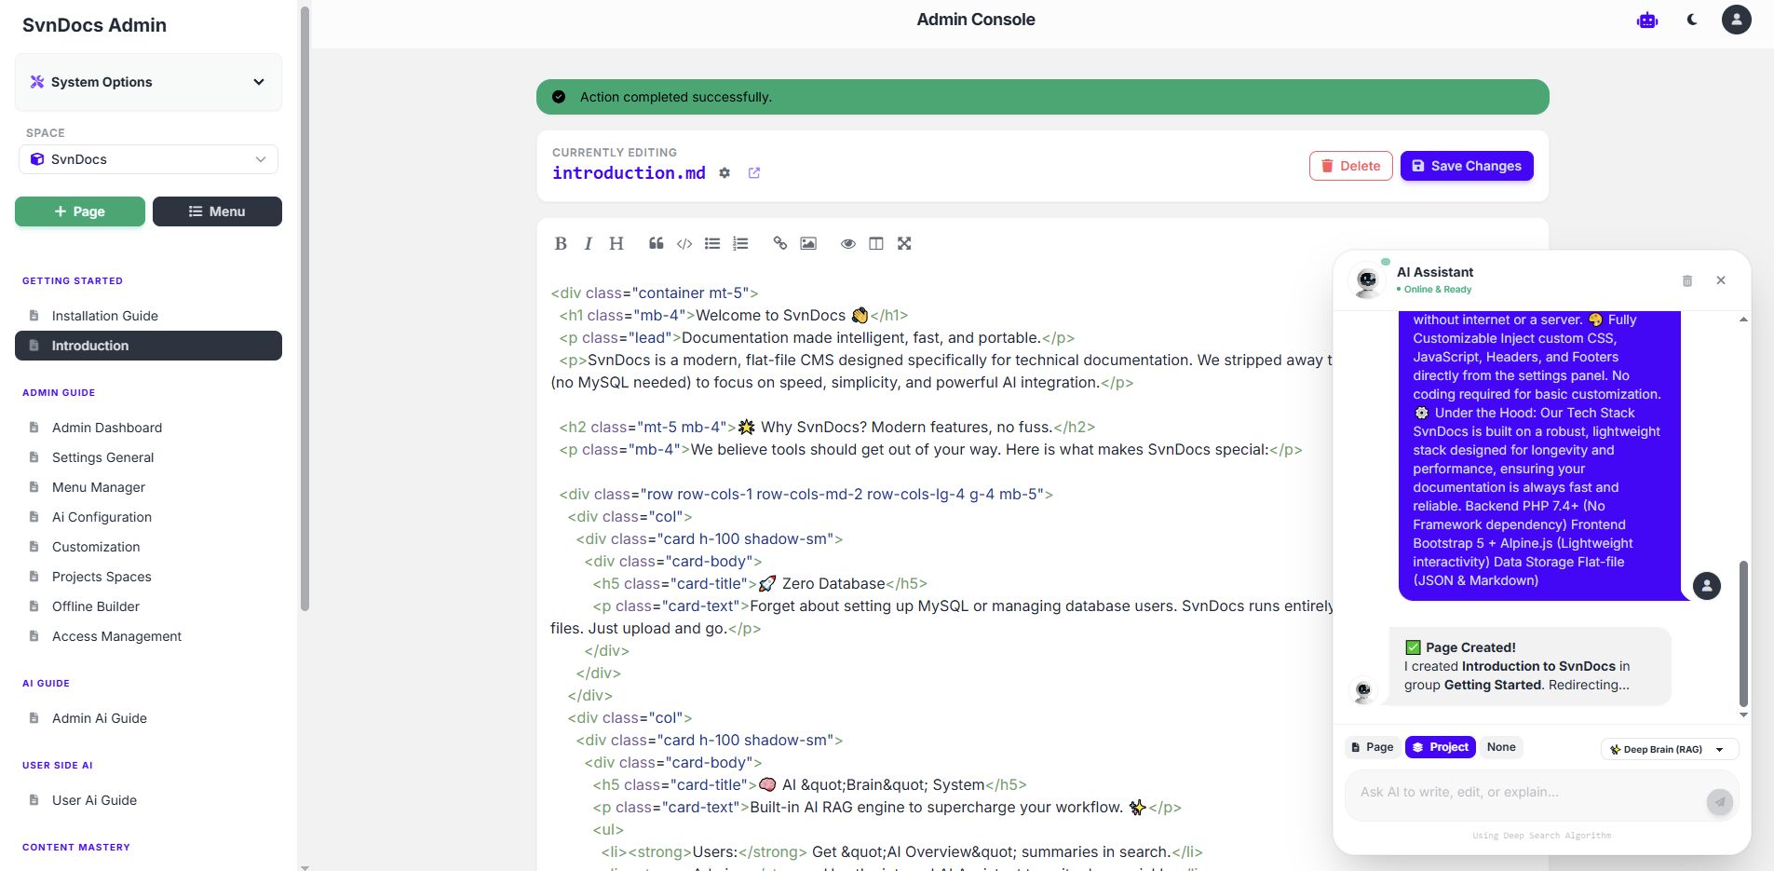The image size is (1774, 871).
Task: Open the Menu manager button
Action: click(x=217, y=211)
